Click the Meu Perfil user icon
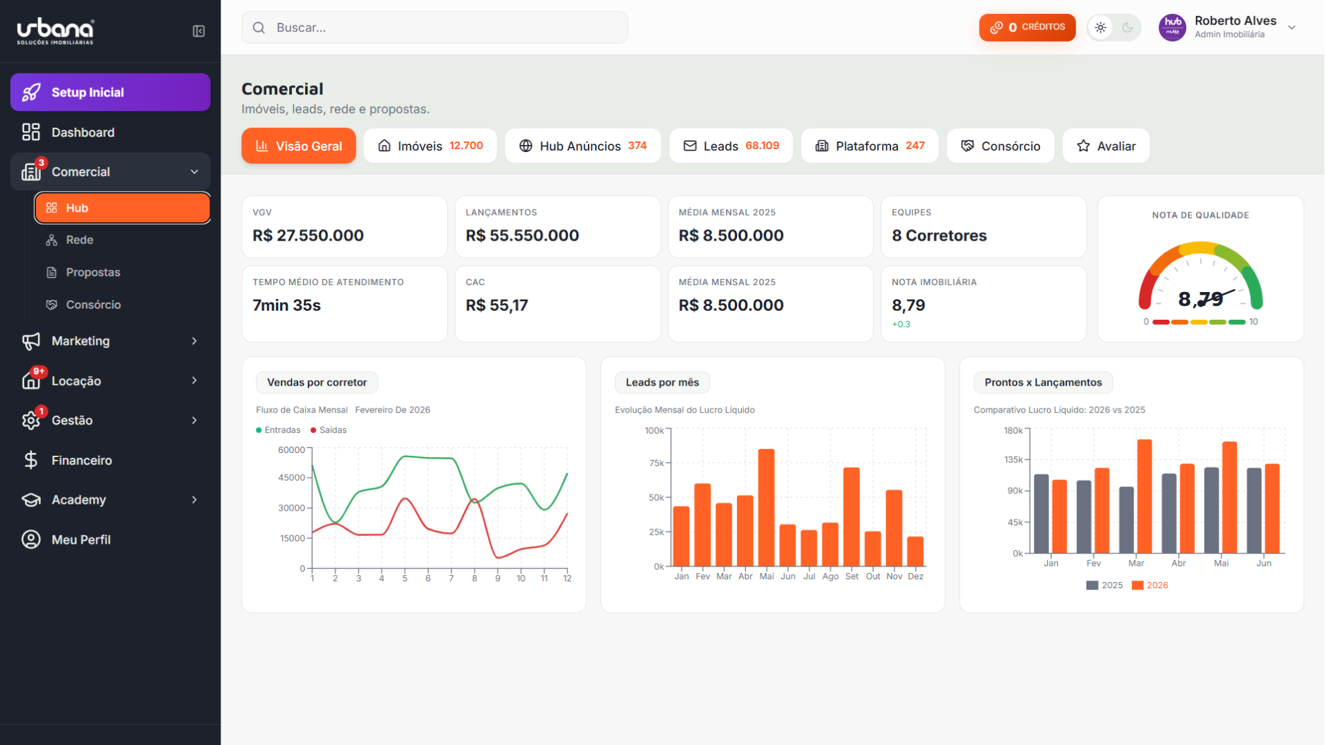Image resolution: width=1325 pixels, height=745 pixels. [x=31, y=539]
